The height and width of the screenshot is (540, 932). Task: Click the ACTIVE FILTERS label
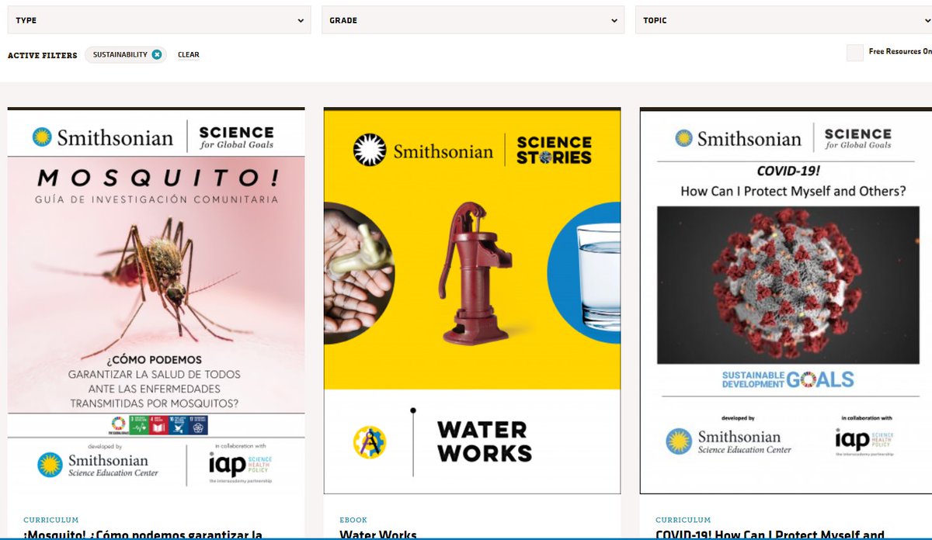[x=43, y=55]
